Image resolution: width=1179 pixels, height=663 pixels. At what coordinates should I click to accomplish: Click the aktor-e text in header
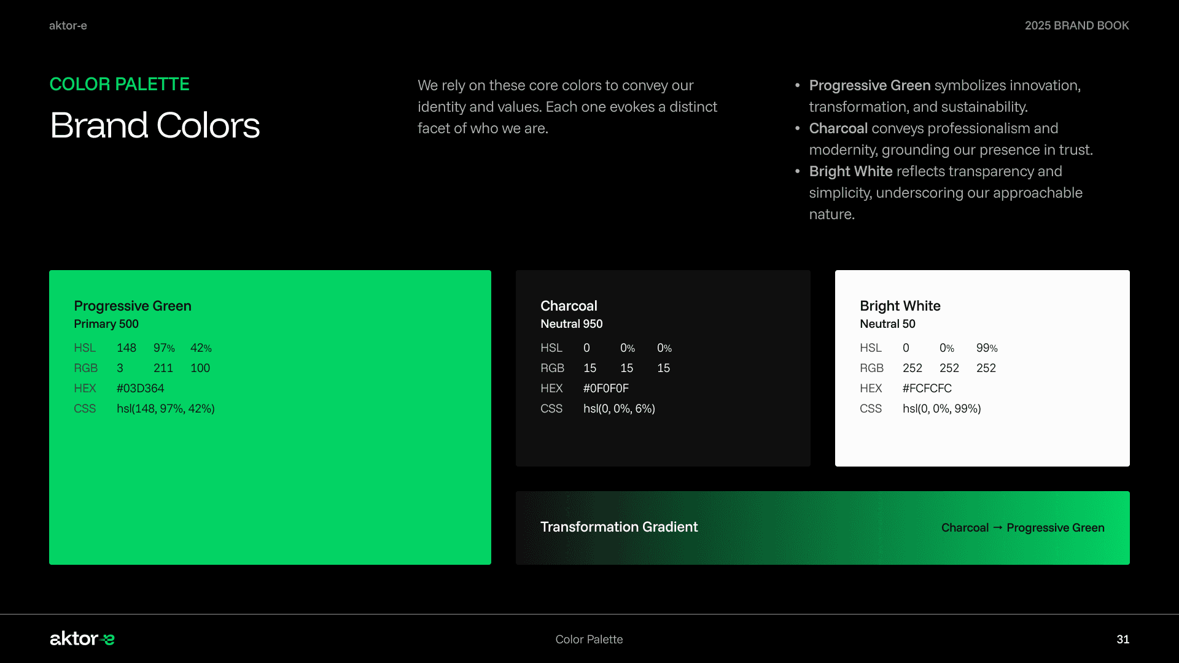[x=68, y=26]
